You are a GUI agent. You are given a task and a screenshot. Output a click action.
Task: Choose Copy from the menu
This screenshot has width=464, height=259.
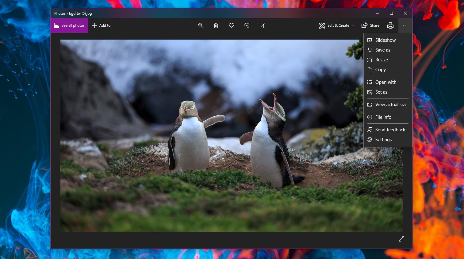388,70
